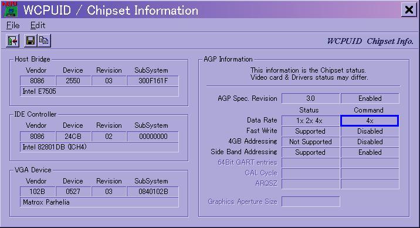Click the Intel 82801DB (ICH4) name field
The height and width of the screenshot is (228, 420).
click(x=99, y=147)
